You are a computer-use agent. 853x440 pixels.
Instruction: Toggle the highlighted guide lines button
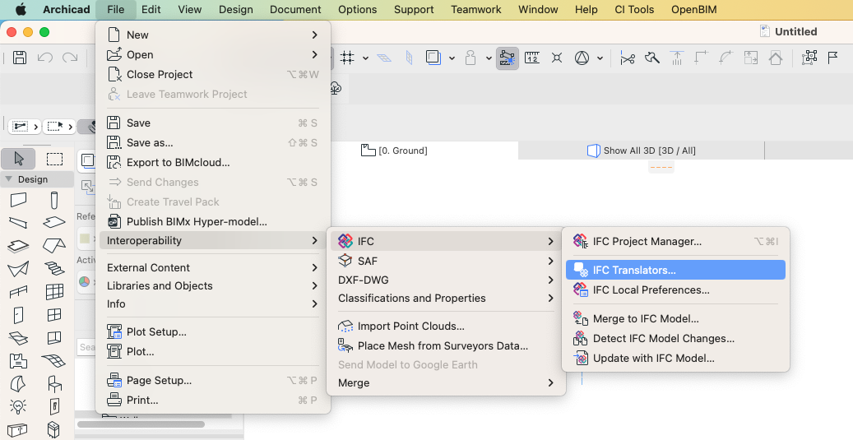tap(507, 58)
